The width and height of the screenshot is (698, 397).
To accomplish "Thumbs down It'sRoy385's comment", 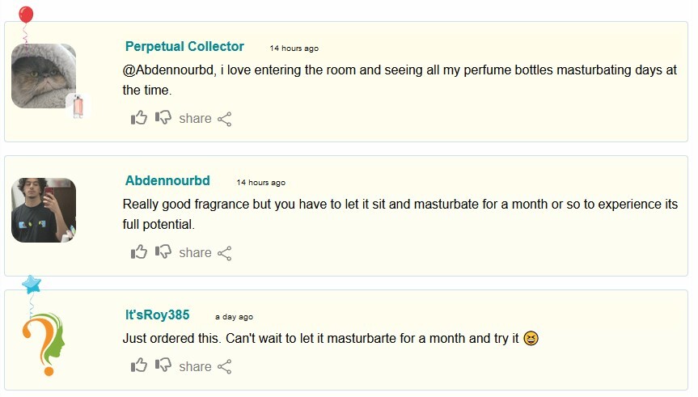I will click(x=163, y=366).
